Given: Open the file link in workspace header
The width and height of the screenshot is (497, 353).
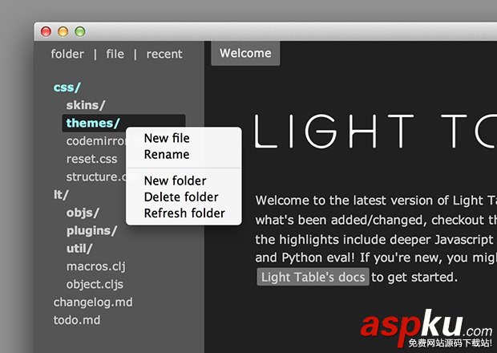Looking at the screenshot, I should 115,54.
